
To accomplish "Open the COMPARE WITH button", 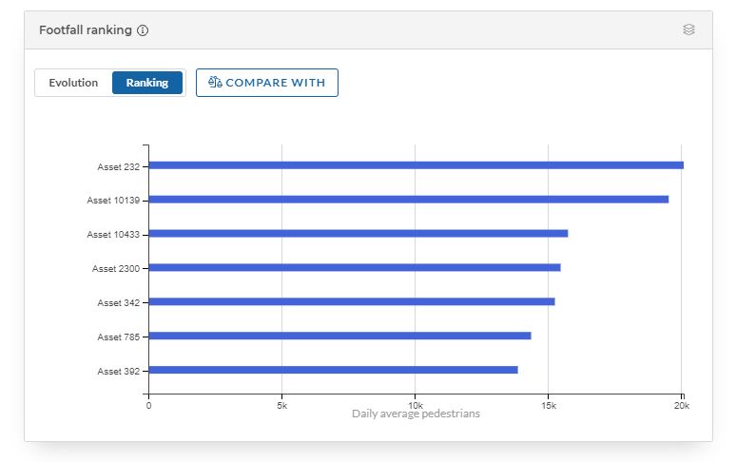I will click(x=266, y=83).
